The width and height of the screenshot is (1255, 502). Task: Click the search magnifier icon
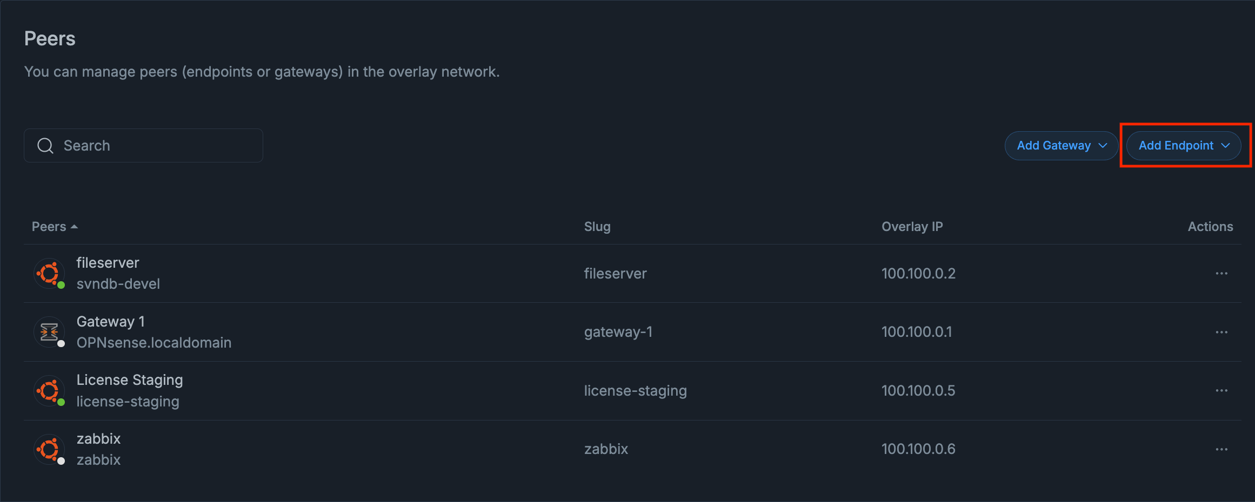(45, 145)
